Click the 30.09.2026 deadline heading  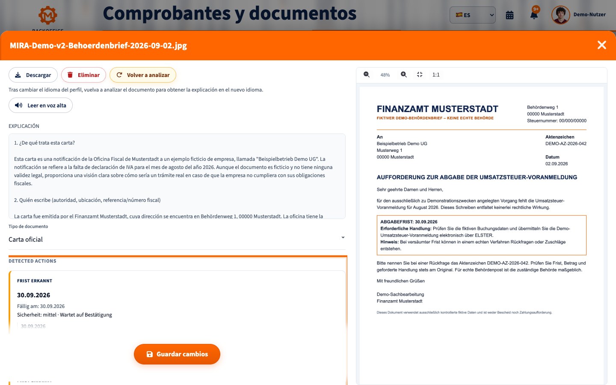(33, 295)
